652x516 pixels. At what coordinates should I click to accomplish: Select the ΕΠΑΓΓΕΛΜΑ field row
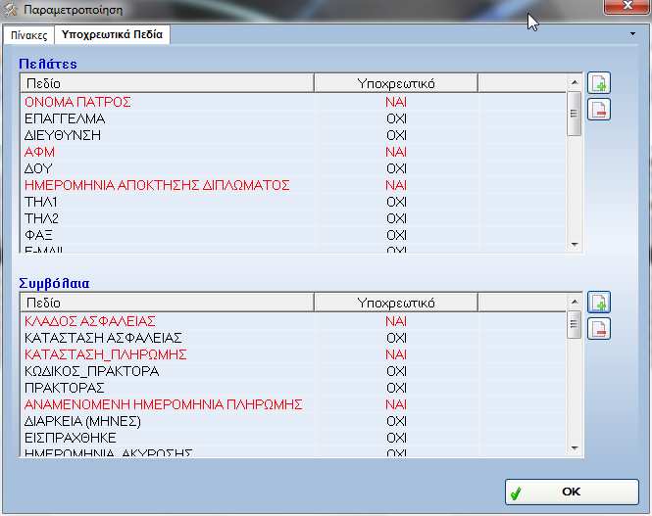click(293, 118)
